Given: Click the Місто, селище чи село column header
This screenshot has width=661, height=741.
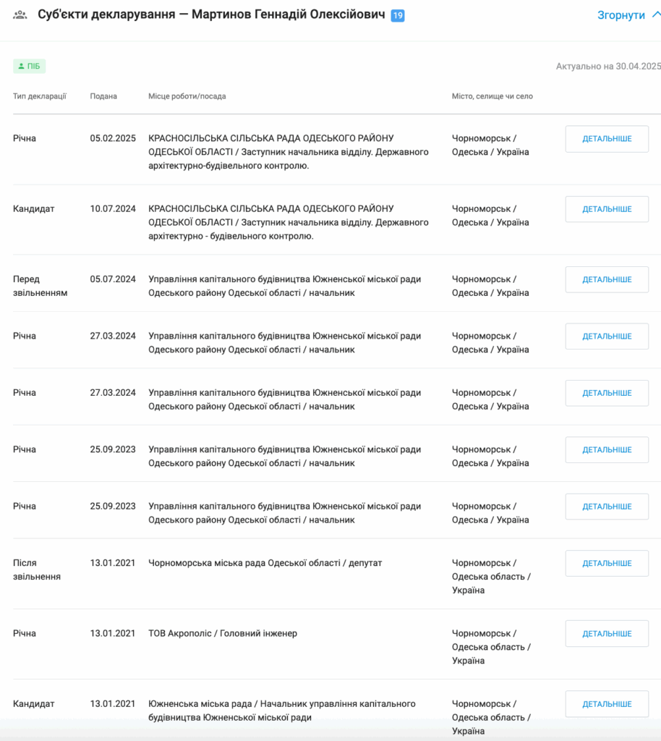Looking at the screenshot, I should [x=492, y=96].
